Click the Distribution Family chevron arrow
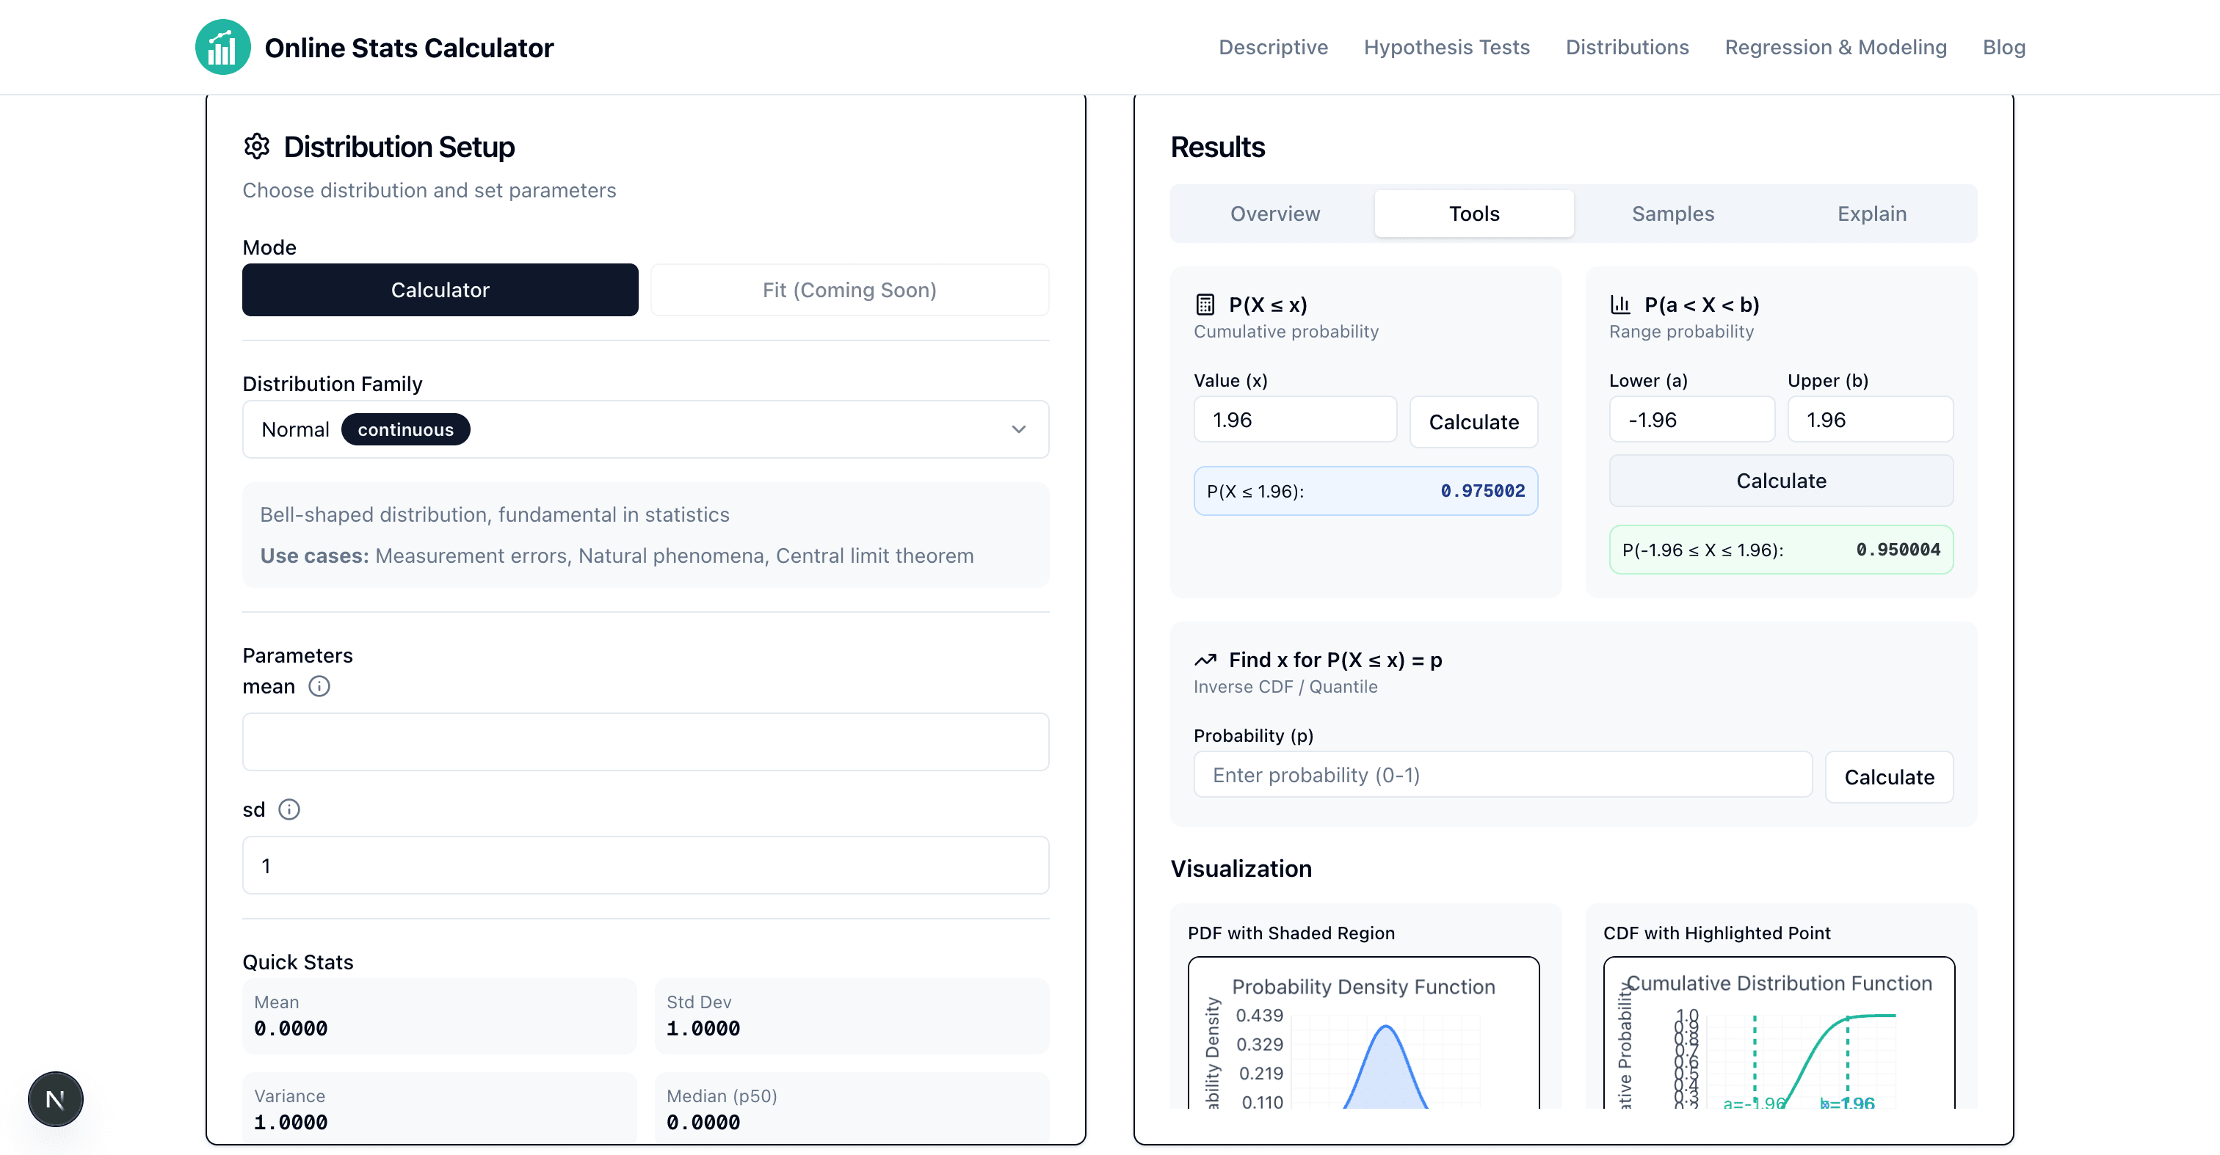This screenshot has width=2220, height=1155. click(x=1017, y=429)
